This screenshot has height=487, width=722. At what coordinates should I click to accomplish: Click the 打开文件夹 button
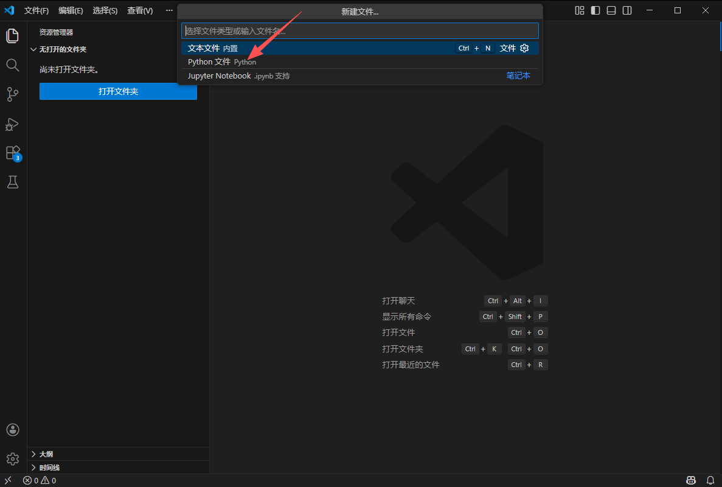click(x=118, y=91)
